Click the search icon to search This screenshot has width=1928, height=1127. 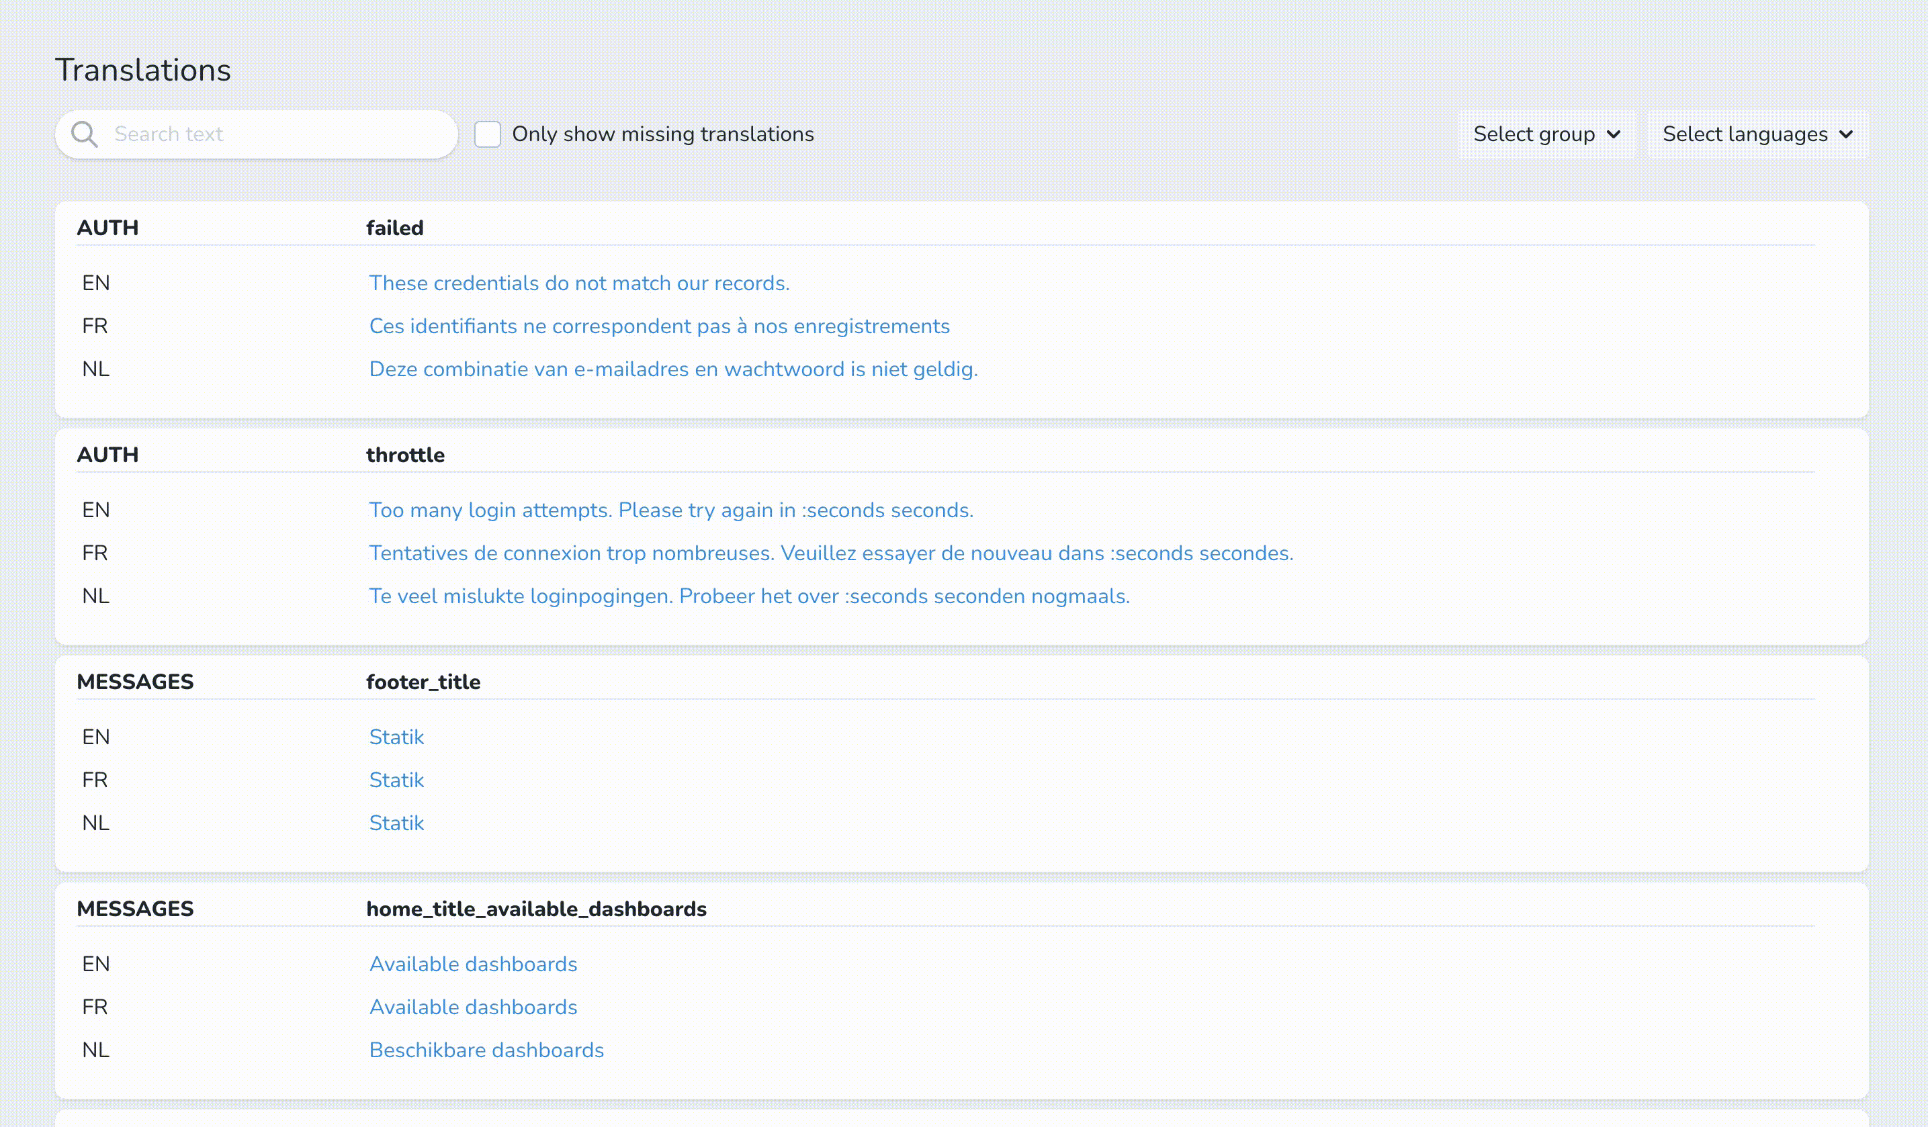pos(83,134)
